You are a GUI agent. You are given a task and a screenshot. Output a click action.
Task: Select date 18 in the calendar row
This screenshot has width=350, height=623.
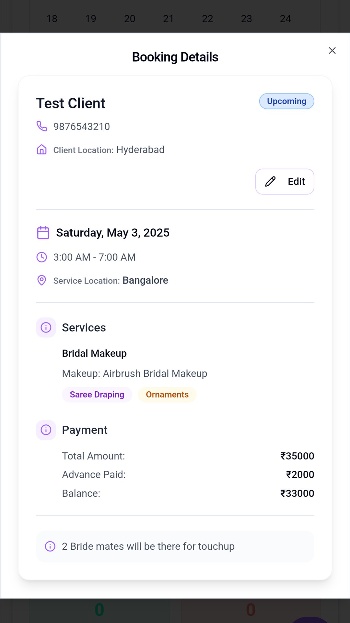(x=52, y=19)
